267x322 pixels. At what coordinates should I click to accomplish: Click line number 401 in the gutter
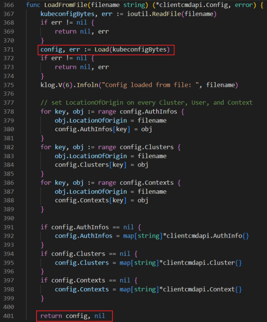pyautogui.click(x=9, y=315)
